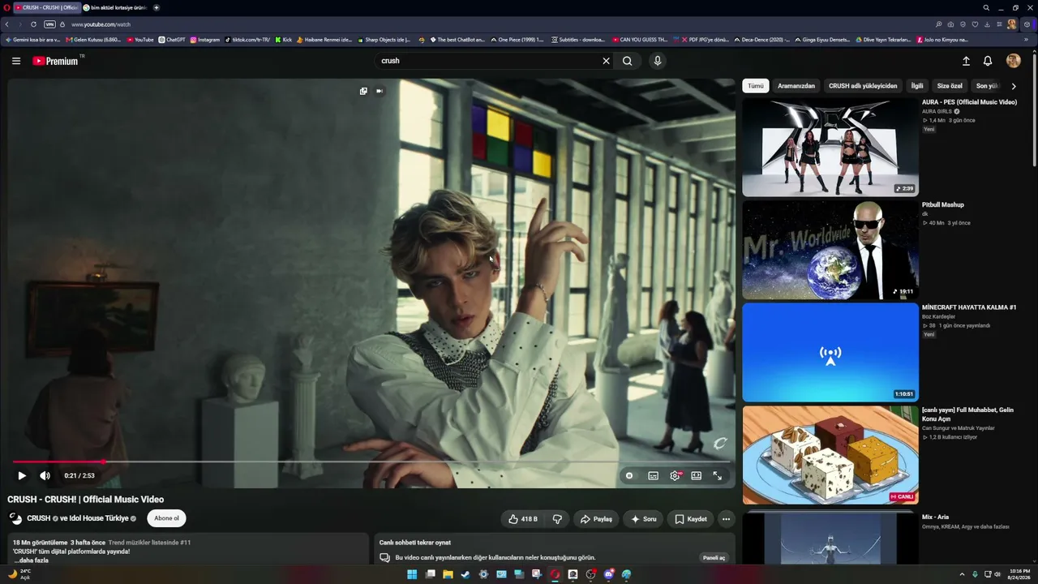The height and width of the screenshot is (584, 1038).
Task: Enter full screen video mode
Action: point(718,476)
